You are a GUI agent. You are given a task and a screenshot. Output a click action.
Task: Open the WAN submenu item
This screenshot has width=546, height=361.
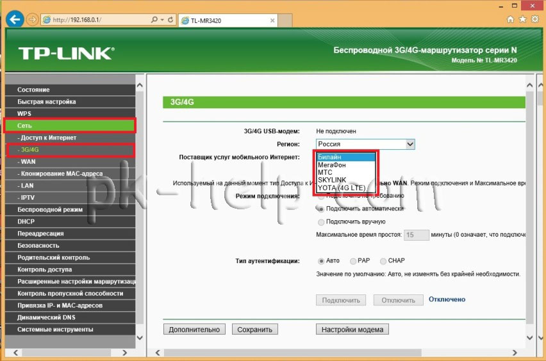(70, 162)
